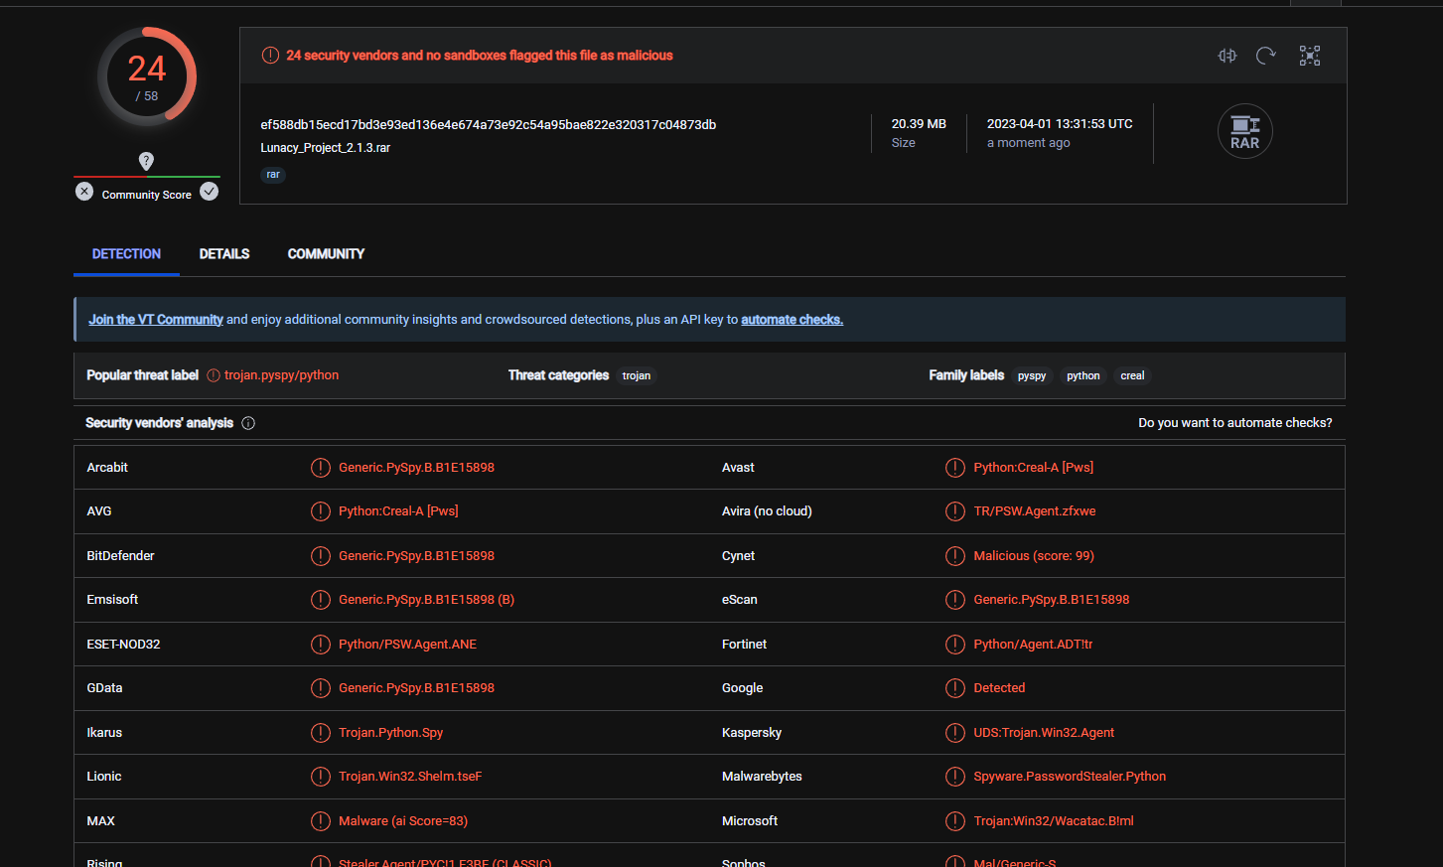Click the alert icon in Avira row
Screen dimensions: 1443x867
[955, 511]
